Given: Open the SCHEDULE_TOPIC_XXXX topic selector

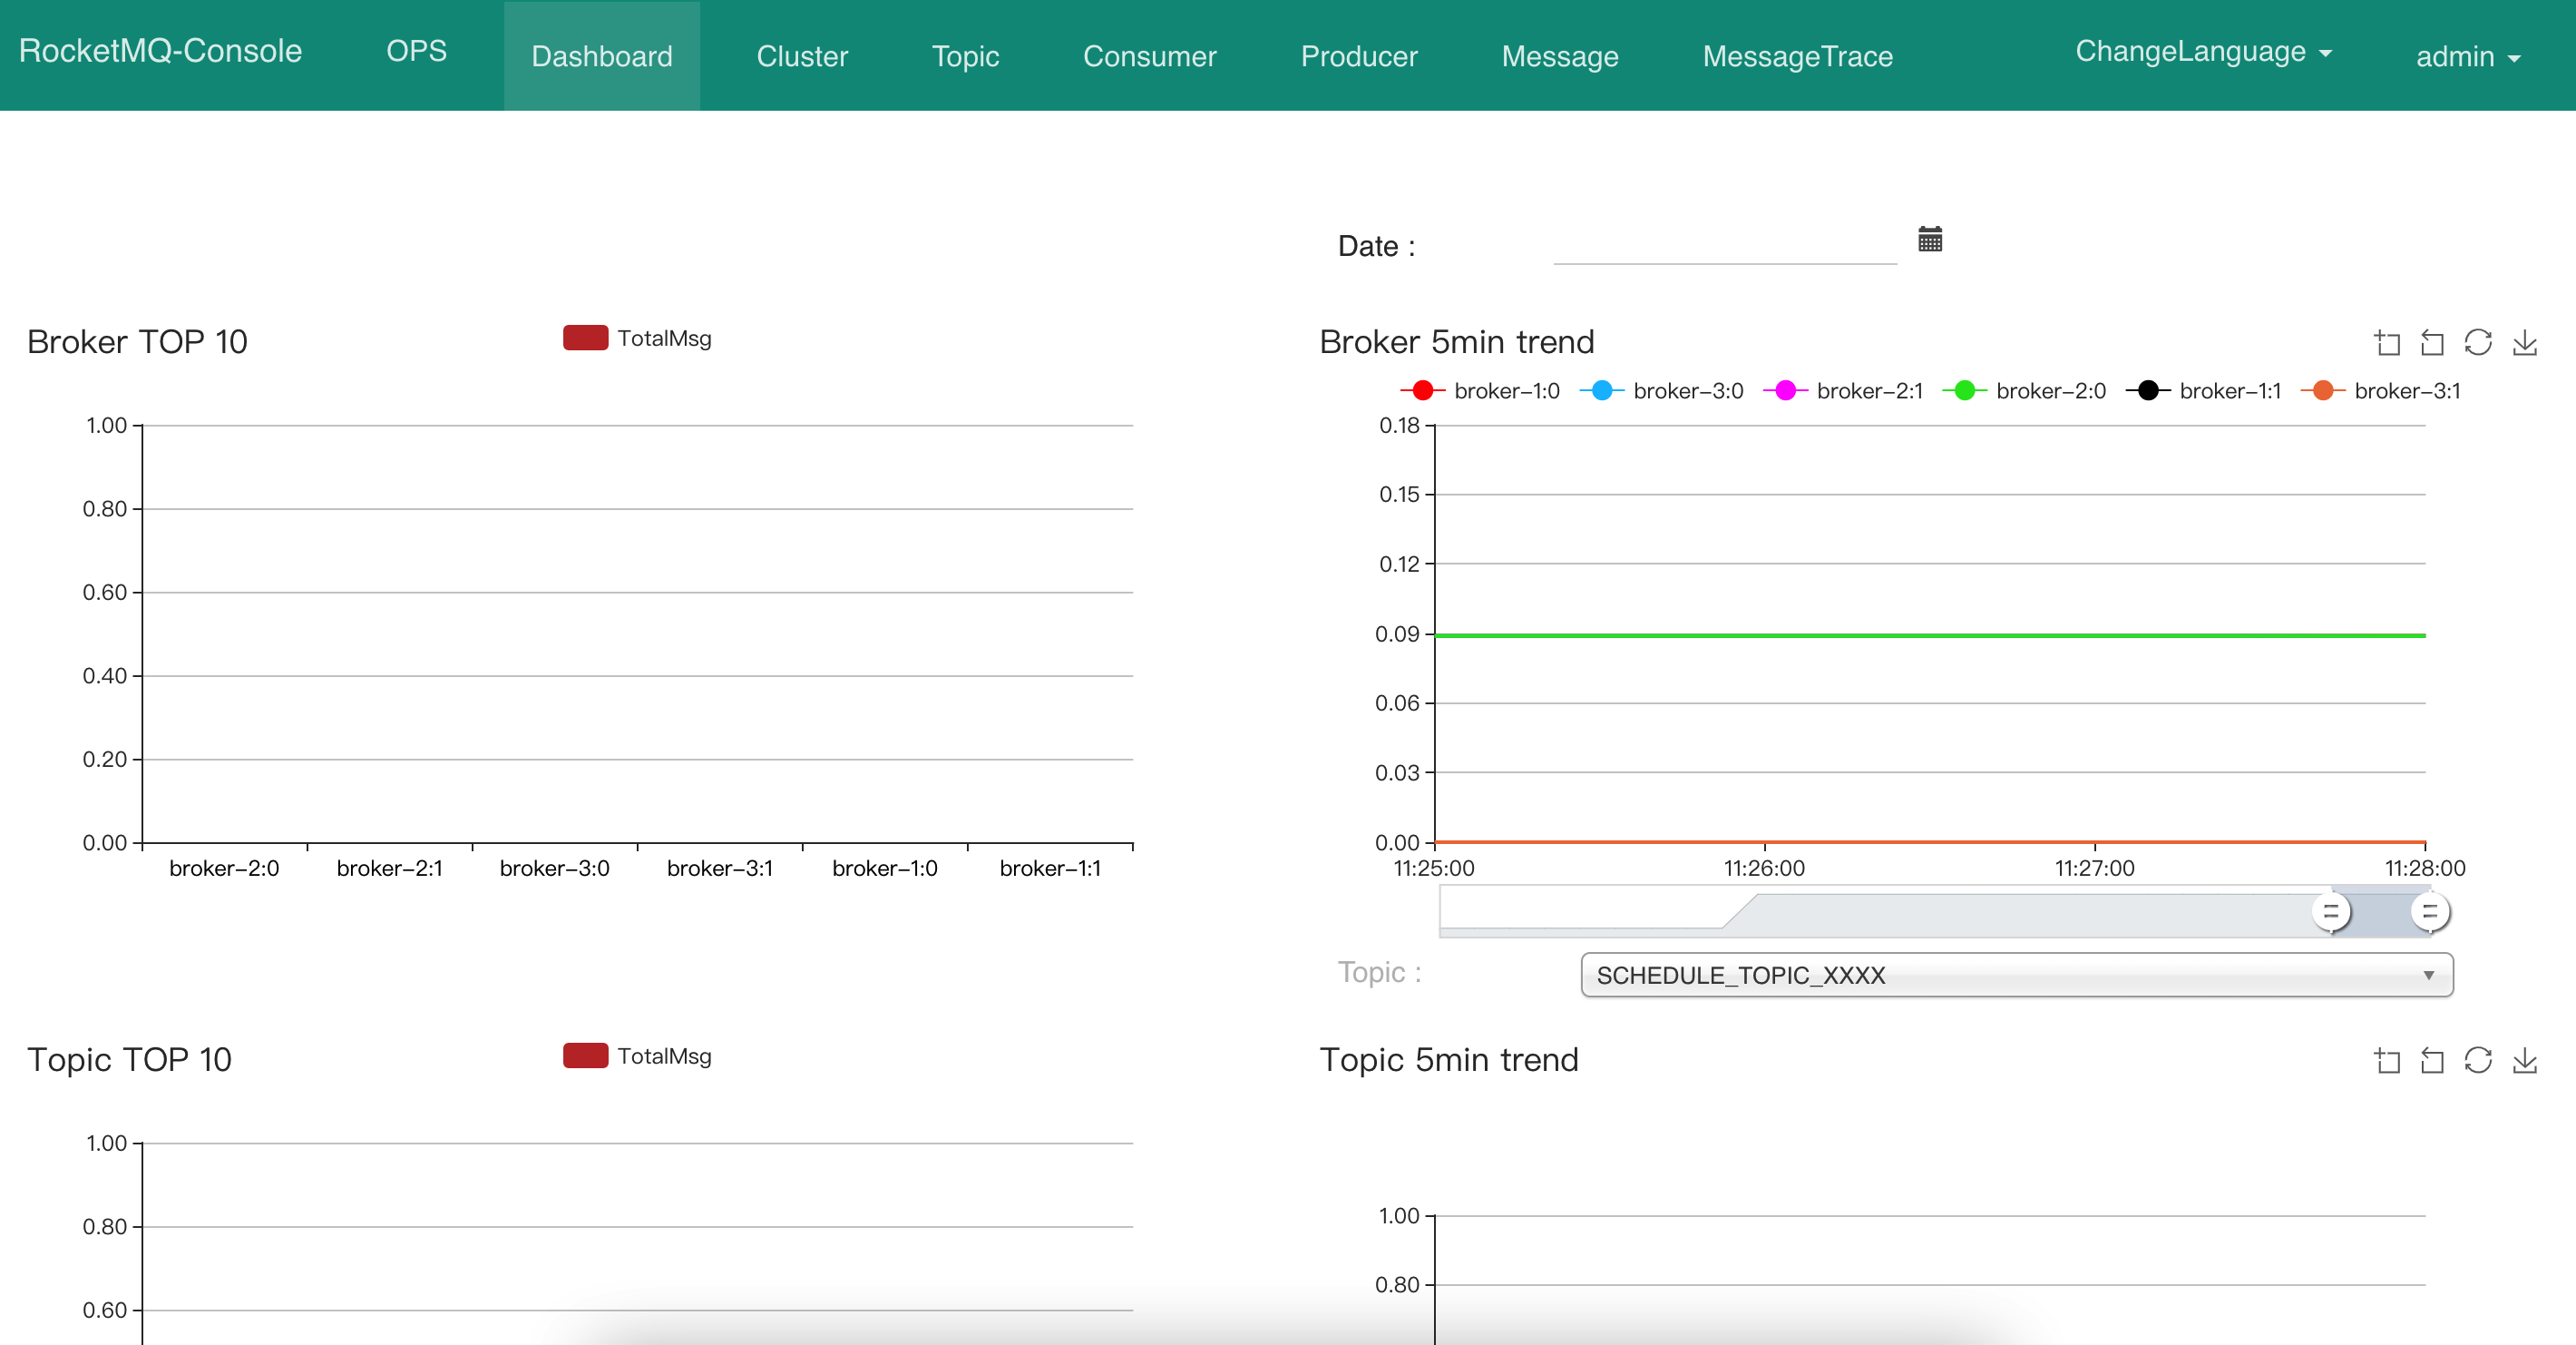Looking at the screenshot, I should click(2016, 975).
